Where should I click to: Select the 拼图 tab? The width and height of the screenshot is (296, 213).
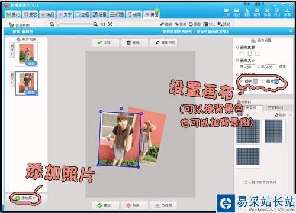tap(152, 14)
